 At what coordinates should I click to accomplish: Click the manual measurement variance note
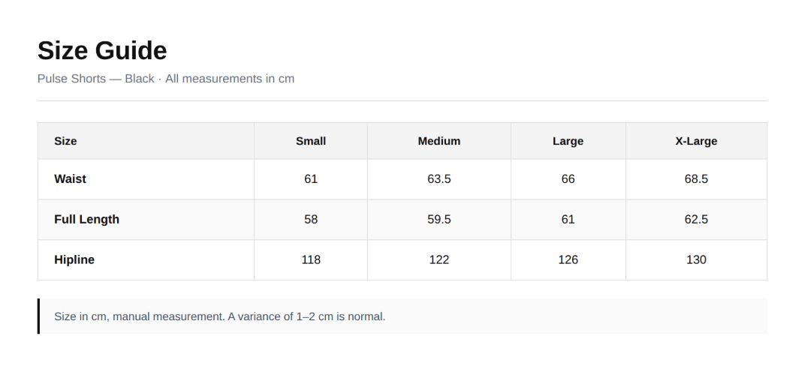point(220,316)
